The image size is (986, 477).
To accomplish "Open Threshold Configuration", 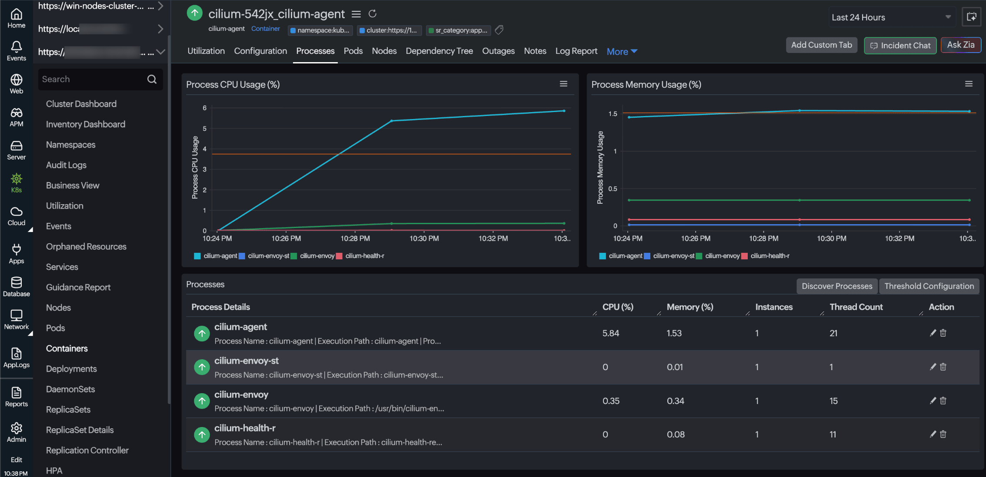I will tap(929, 286).
